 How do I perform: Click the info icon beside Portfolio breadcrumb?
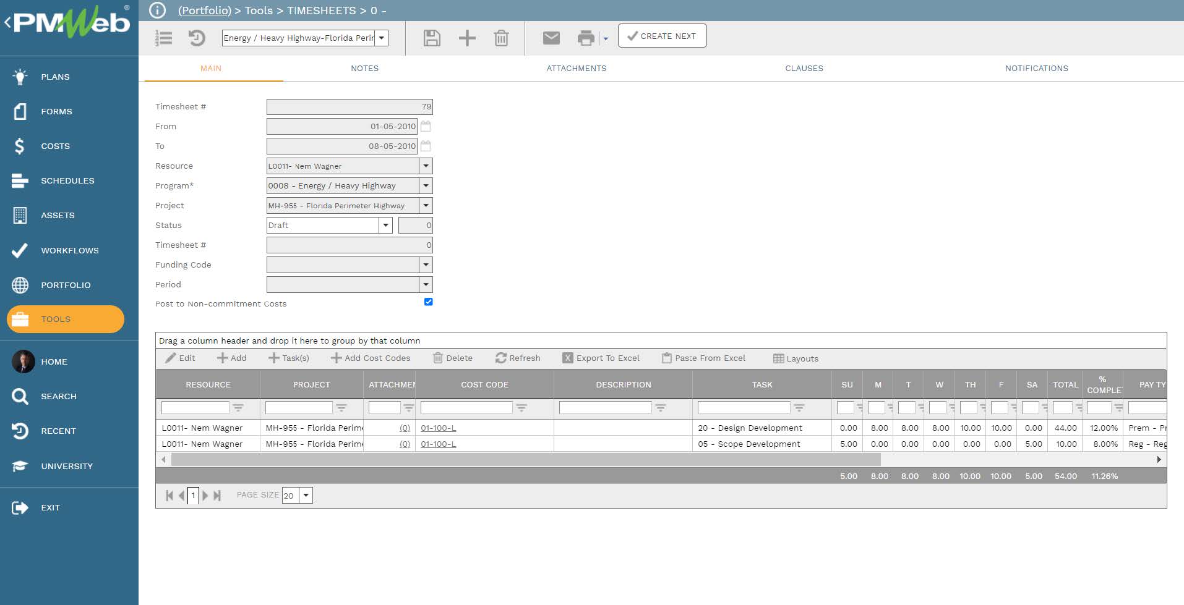click(158, 11)
